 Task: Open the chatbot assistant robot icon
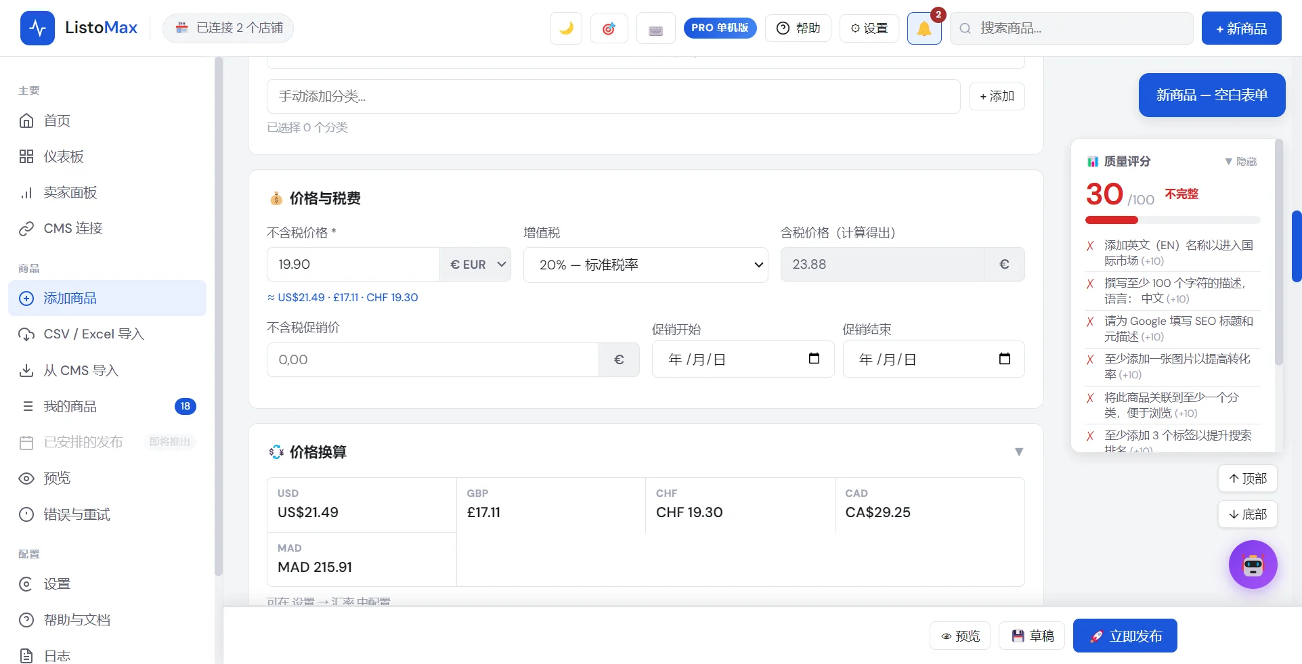[1253, 565]
